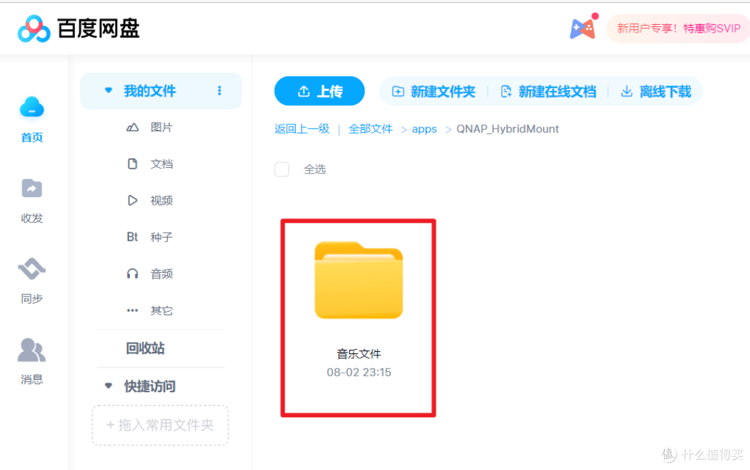This screenshot has height=470, width=750.
Task: Click 离线下载 button
Action: (x=656, y=92)
